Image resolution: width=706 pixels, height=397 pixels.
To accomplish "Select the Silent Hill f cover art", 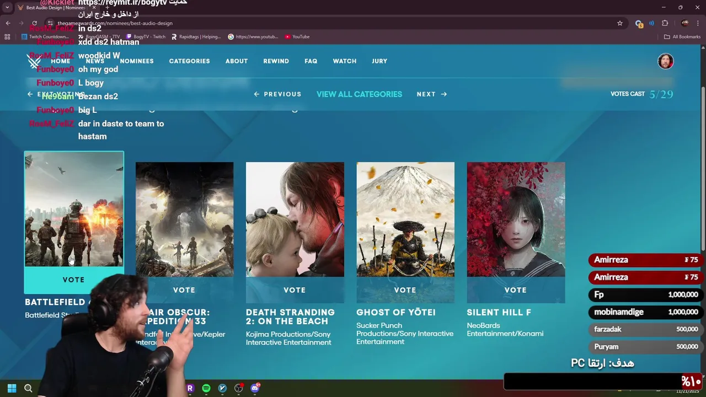I will point(516,219).
